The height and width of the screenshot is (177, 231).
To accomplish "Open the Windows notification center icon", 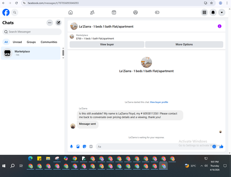I will pos(225,166).
